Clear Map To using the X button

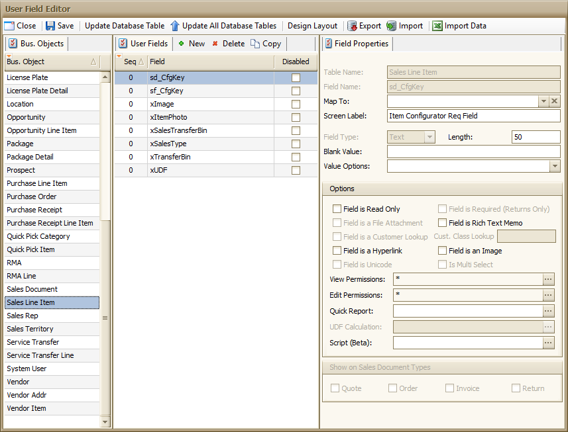click(x=555, y=101)
